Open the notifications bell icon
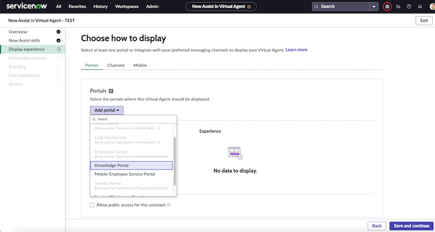 [x=420, y=6]
